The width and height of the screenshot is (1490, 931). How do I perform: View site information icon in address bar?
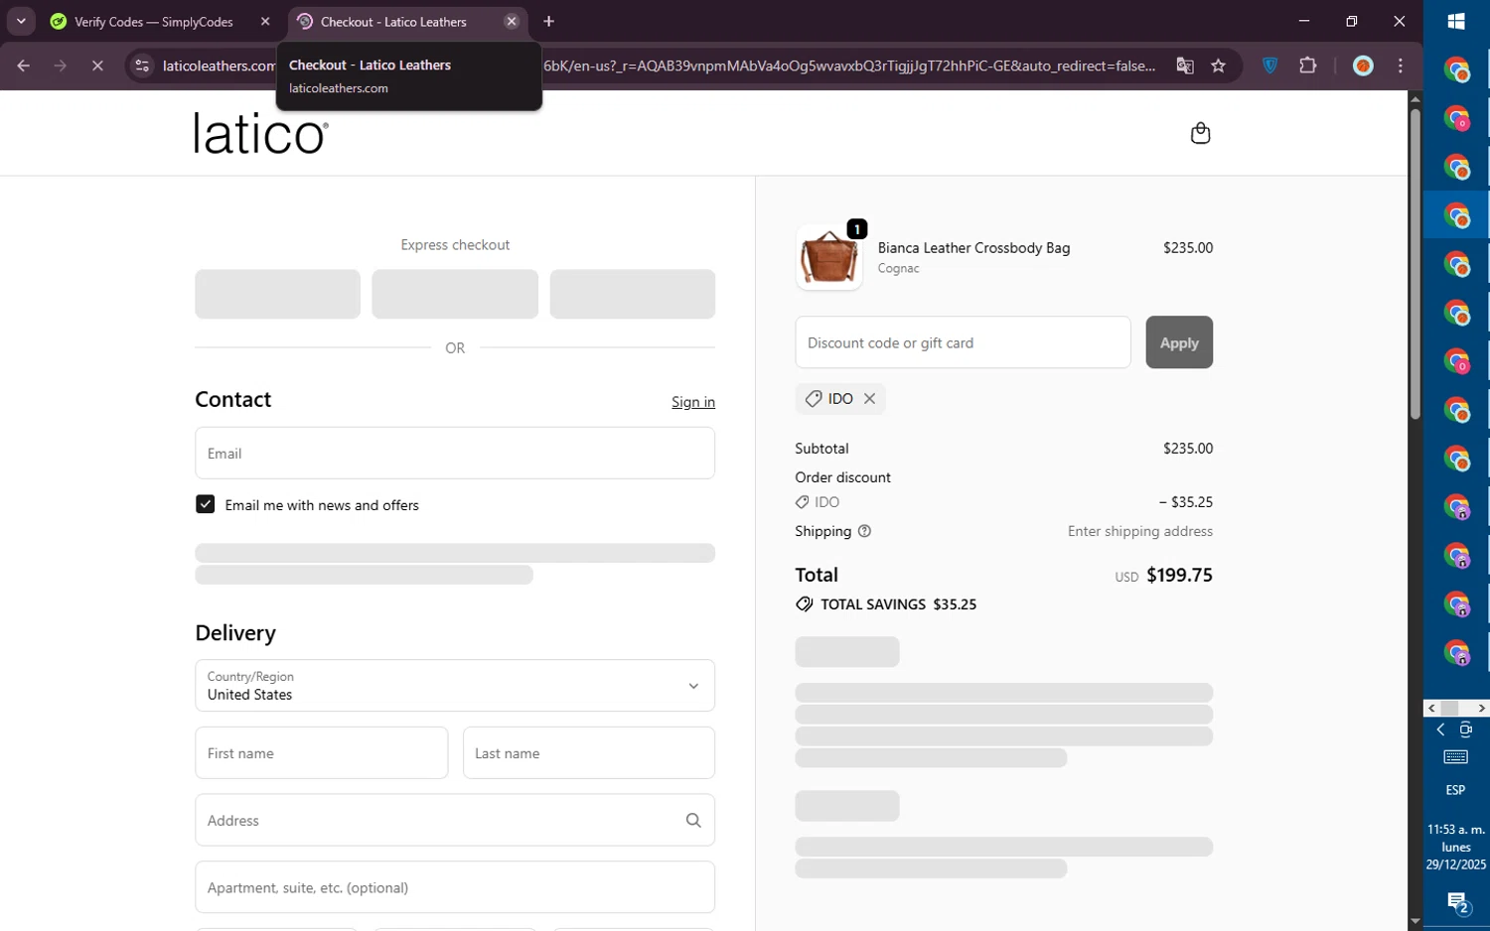pos(142,66)
